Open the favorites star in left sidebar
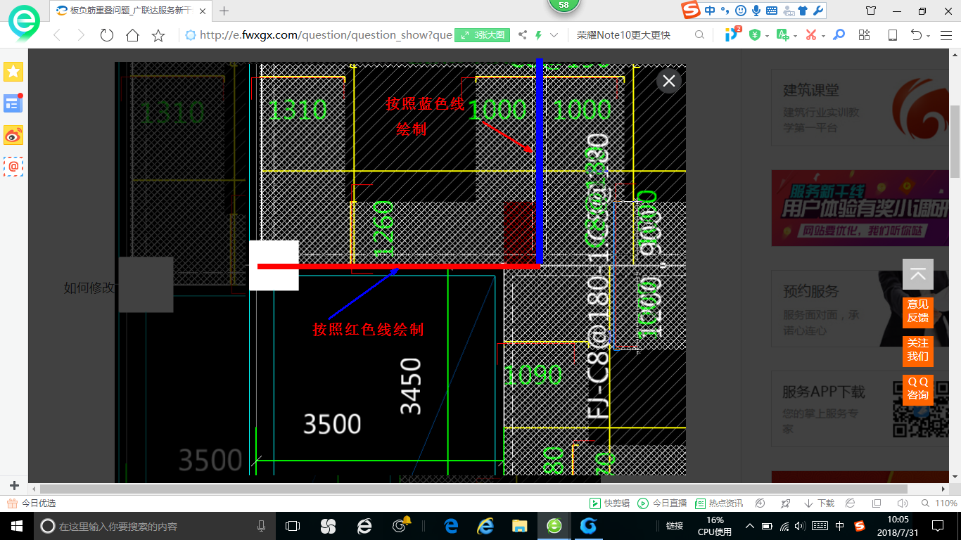Image resolution: width=961 pixels, height=540 pixels. coord(13,71)
